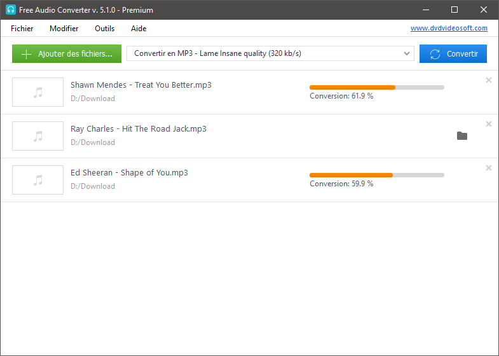Click the Ajouter des fichiers button

tap(67, 54)
